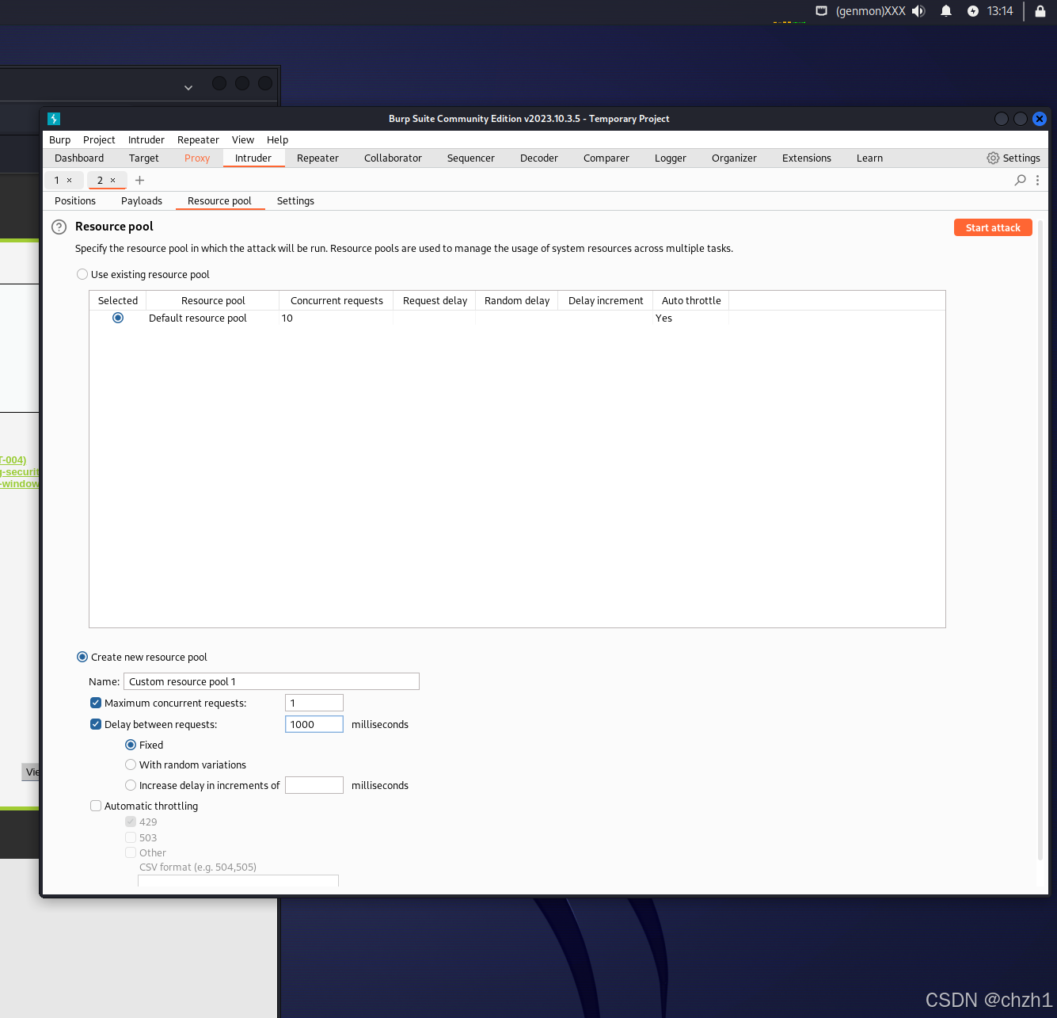Click the power manager icon in tray
The height and width of the screenshot is (1018, 1057).
[973, 11]
